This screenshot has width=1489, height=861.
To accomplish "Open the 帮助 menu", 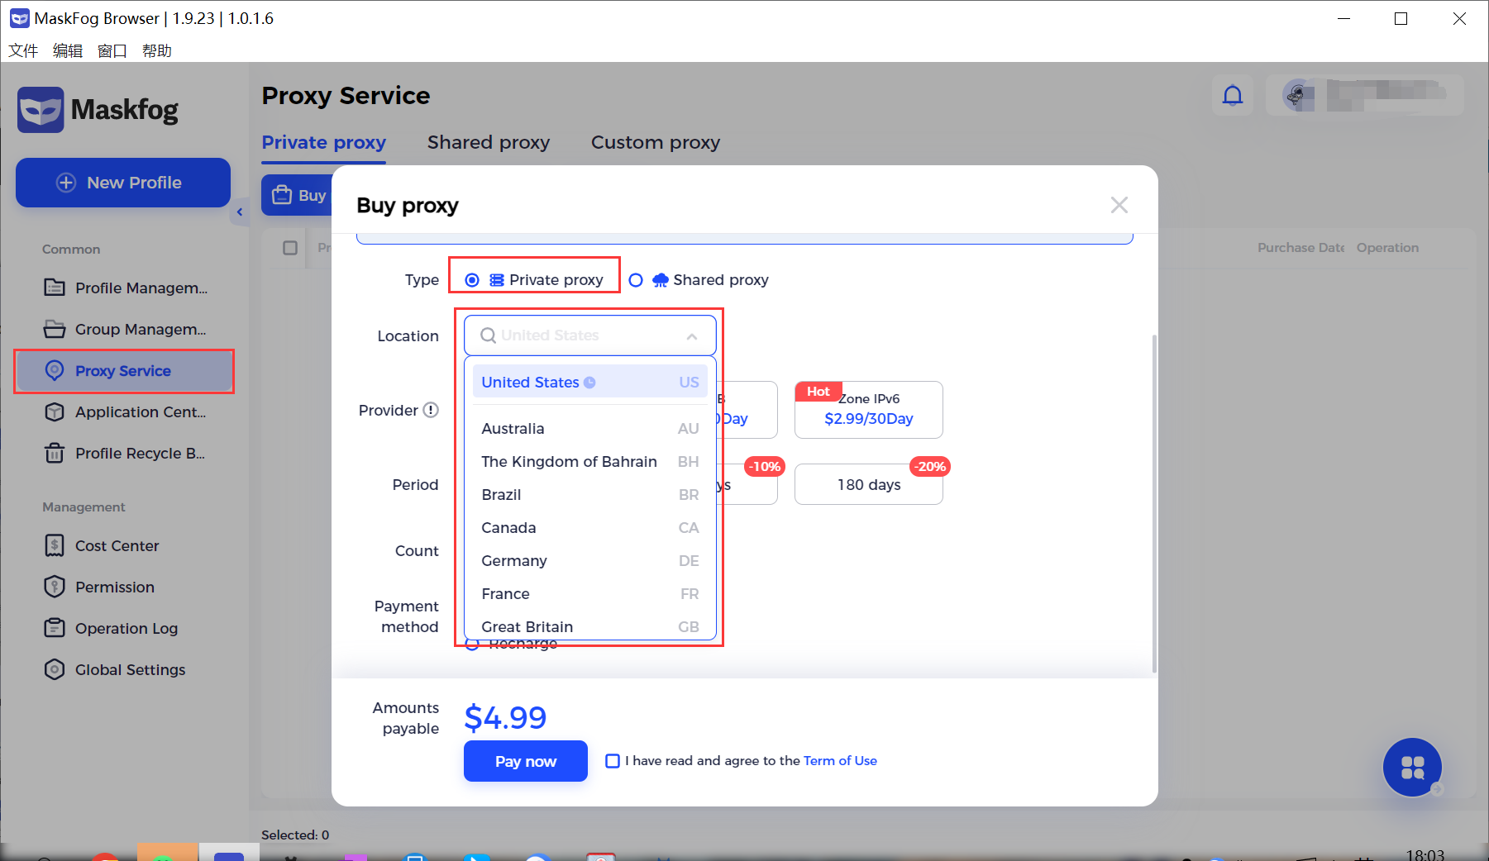I will pos(157,50).
